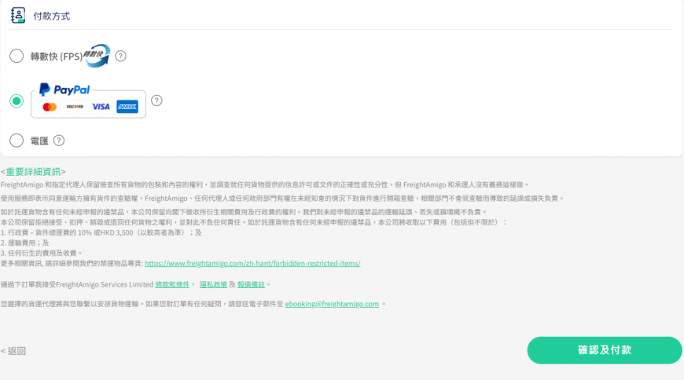Click the Discover card icon
This screenshot has height=380, width=684.
coord(75,107)
